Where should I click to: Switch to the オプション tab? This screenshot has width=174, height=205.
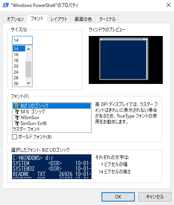click(15, 19)
